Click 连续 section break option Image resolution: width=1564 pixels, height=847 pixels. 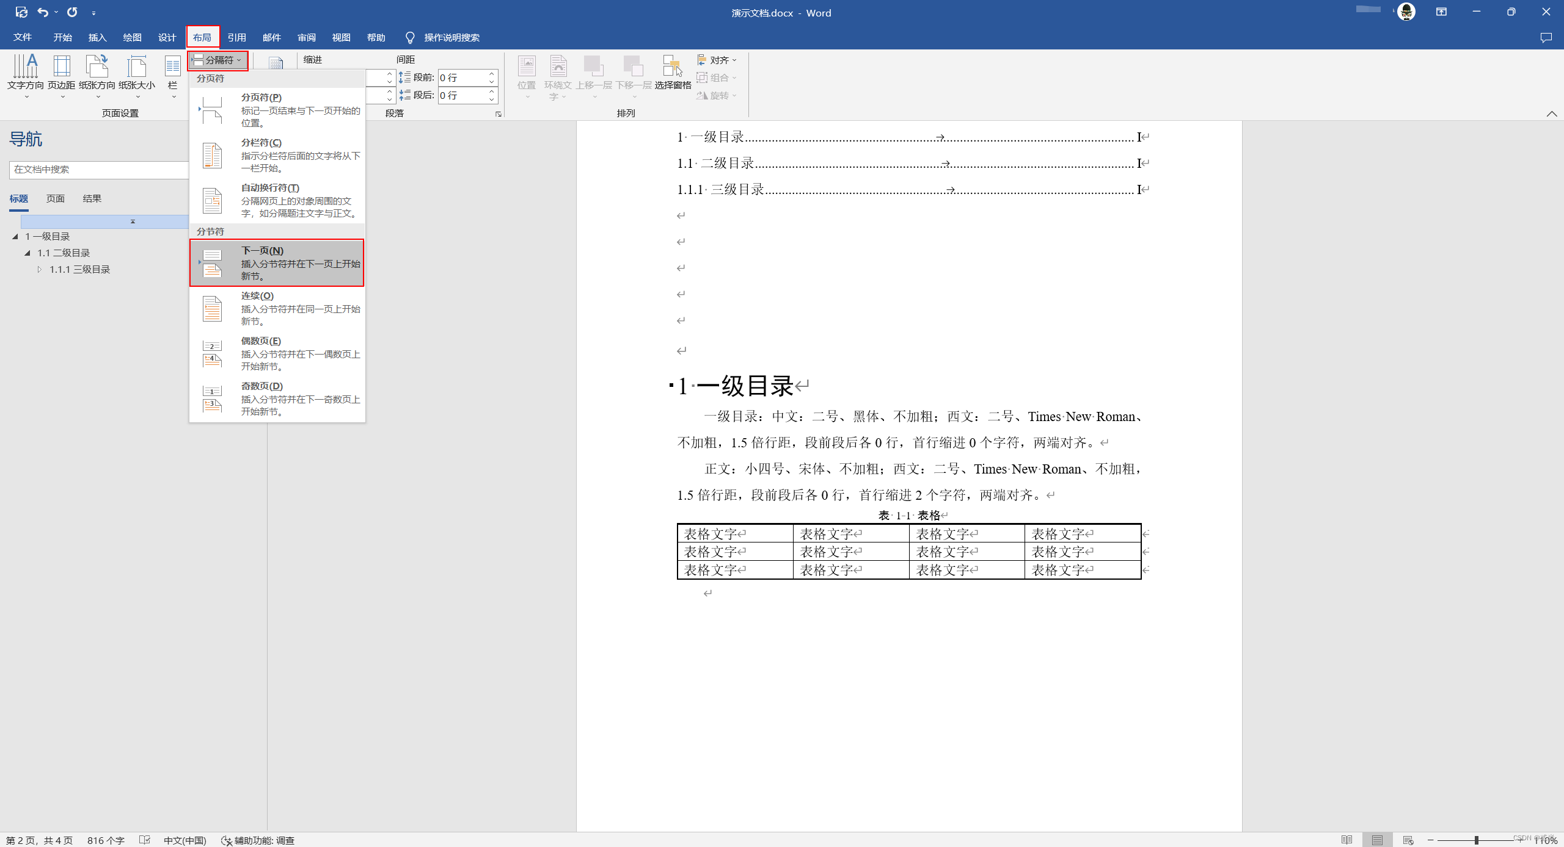tap(277, 308)
